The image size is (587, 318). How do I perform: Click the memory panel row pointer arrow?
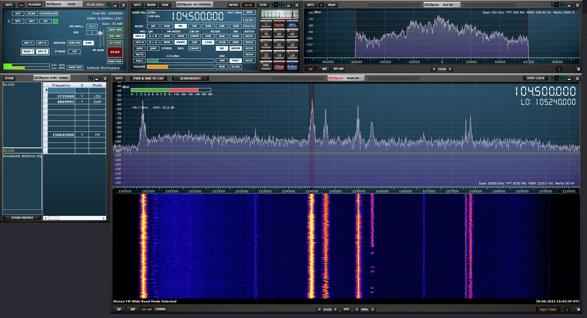point(46,90)
